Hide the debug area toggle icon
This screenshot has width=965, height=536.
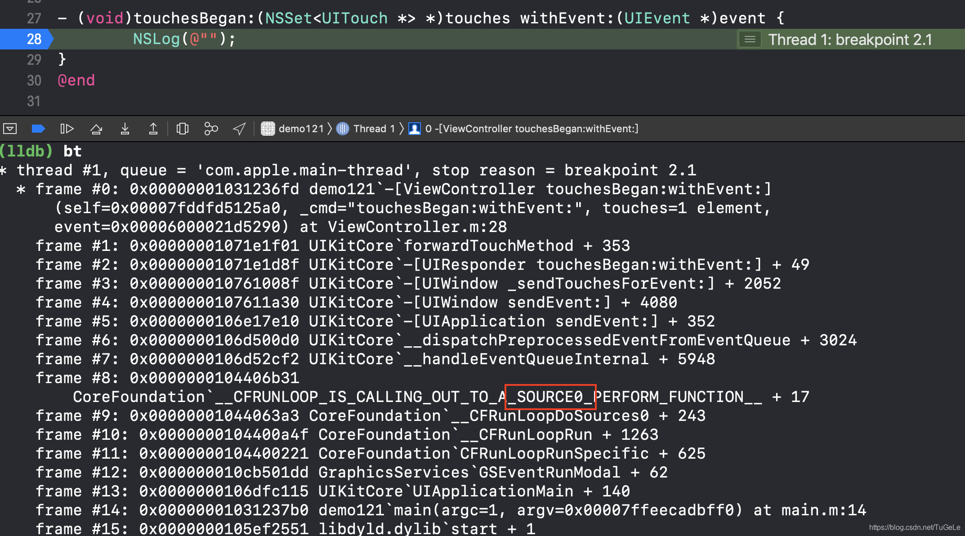point(10,129)
